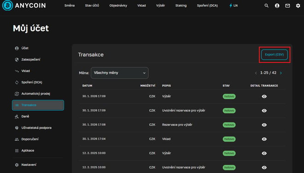Click the lightning bolt LN icon
Image resolution: width=304 pixels, height=173 pixels.
(230, 6)
